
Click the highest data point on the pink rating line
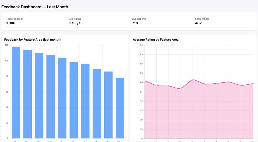(x=193, y=80)
